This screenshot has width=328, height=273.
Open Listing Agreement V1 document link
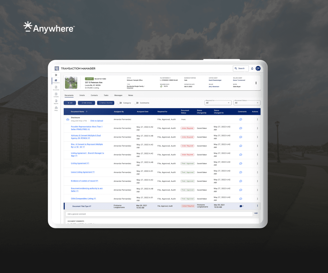(80, 163)
